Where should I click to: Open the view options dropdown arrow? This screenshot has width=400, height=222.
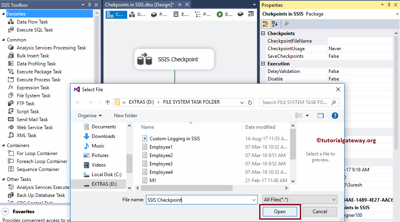(x=307, y=116)
